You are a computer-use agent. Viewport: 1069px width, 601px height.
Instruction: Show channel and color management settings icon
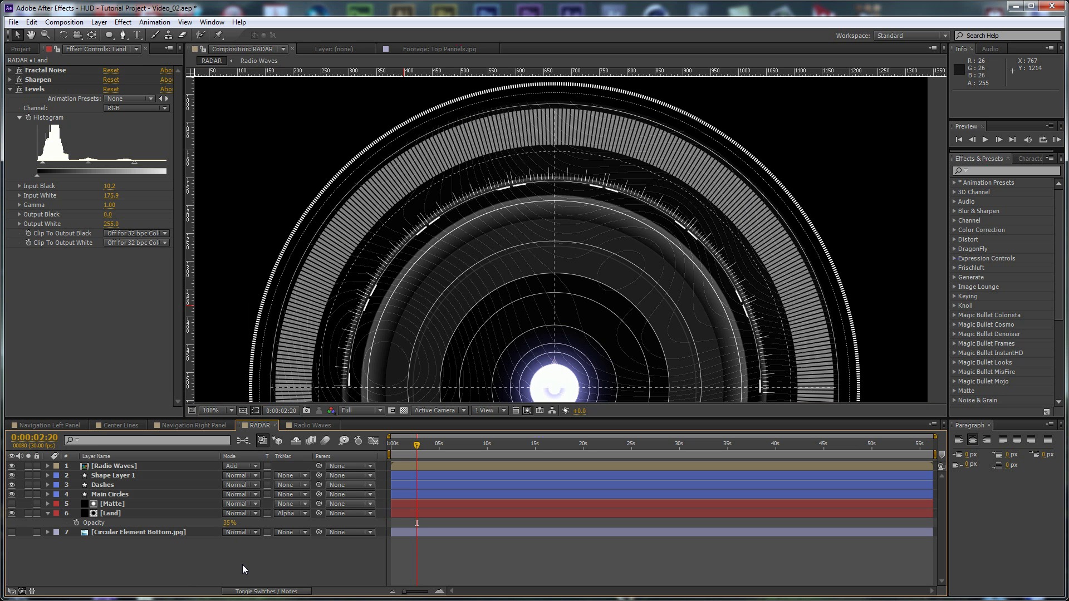click(x=331, y=411)
